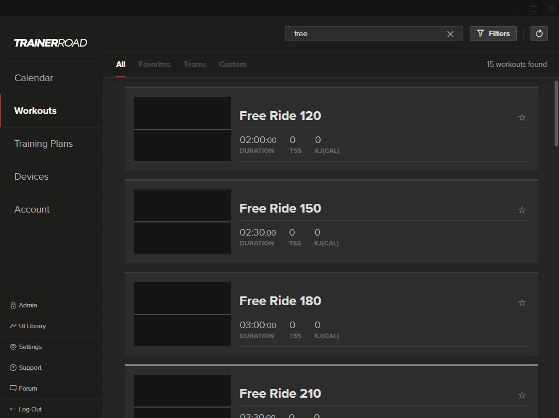Favorite Free Ride 180 with the star
Screen dimensions: 559x418
coord(522,302)
